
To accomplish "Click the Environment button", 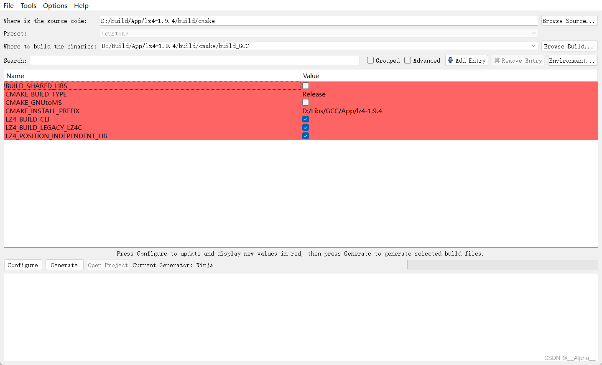I will tap(572, 60).
